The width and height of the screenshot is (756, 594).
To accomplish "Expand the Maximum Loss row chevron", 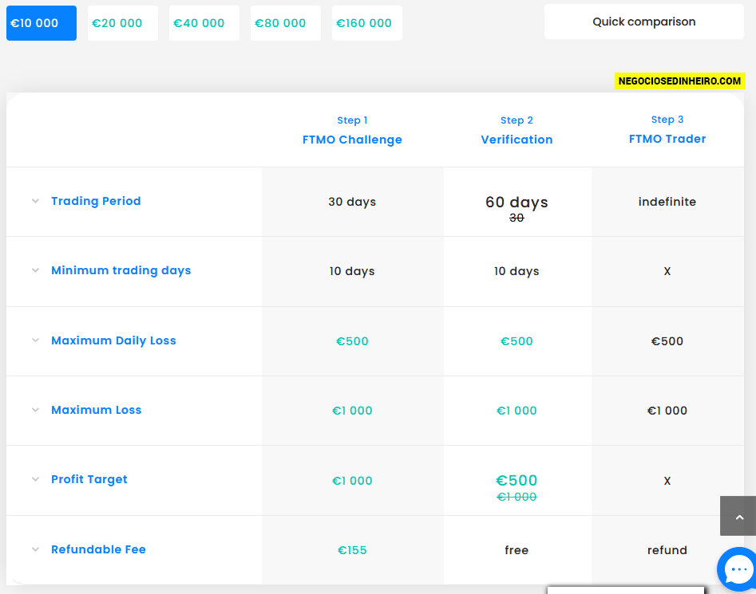I will pos(35,410).
